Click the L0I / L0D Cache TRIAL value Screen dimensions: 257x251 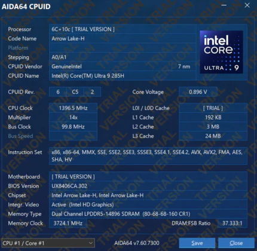[x=213, y=108]
